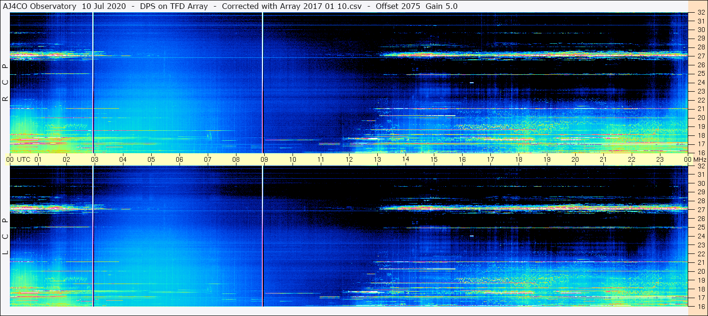
Task: Click the '29' MHz label of the LCP panel
Action: [x=700, y=192]
